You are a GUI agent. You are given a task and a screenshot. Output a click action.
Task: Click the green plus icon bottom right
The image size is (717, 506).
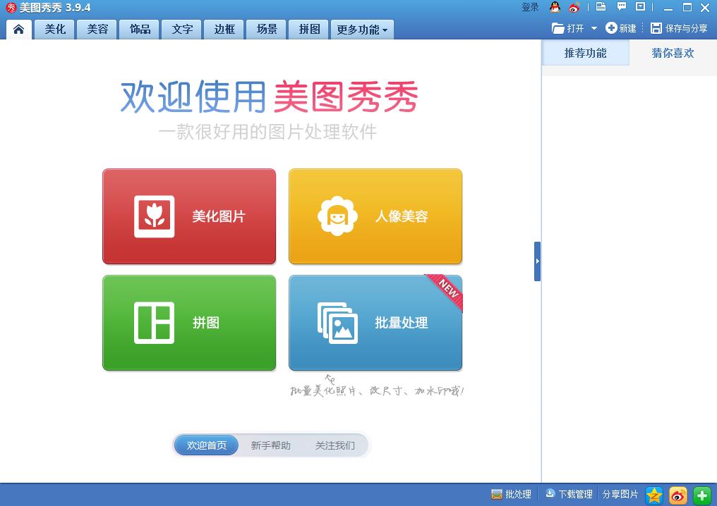700,495
